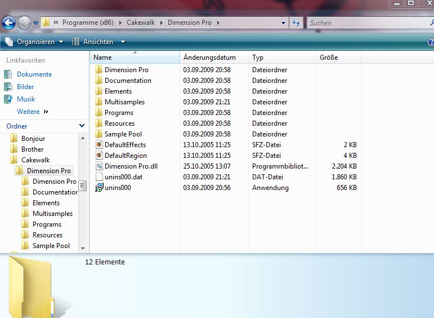Click the Forward navigation arrow button

pos(24,23)
